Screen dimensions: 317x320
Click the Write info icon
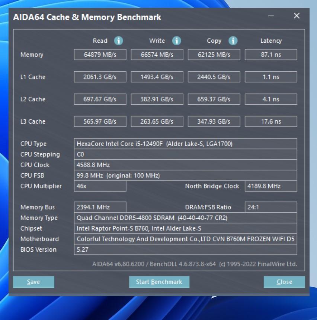coord(176,40)
